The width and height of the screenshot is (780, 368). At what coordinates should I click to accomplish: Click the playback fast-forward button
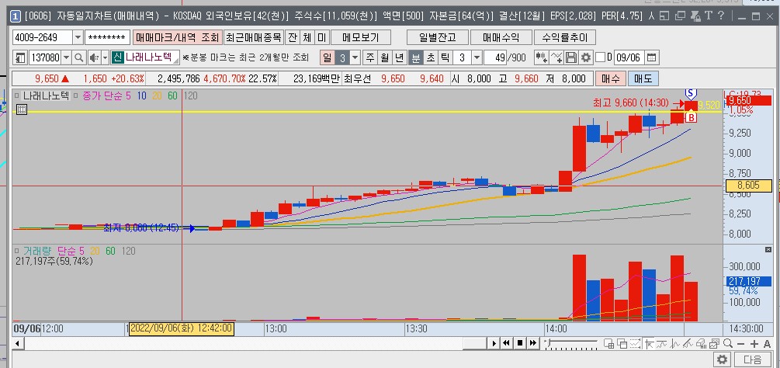[x=532, y=343]
